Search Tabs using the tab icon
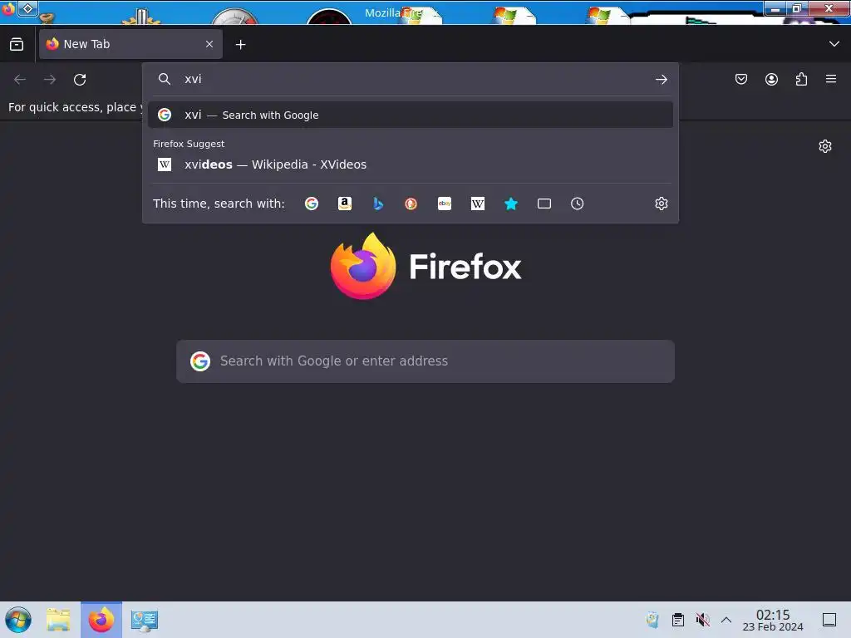The width and height of the screenshot is (851, 638). (544, 204)
